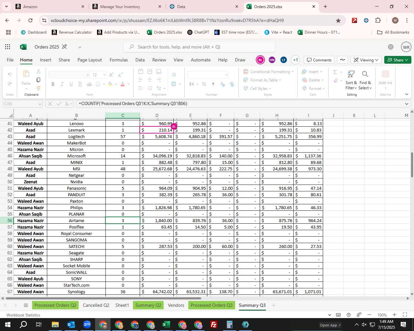Open Chrome Extensions puzzle icon
This screenshot has width=414, height=331.
(x=378, y=20)
